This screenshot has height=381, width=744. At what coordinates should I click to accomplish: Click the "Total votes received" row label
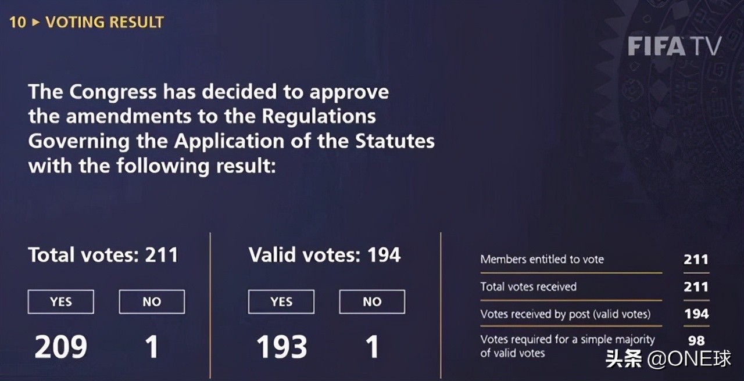528,287
